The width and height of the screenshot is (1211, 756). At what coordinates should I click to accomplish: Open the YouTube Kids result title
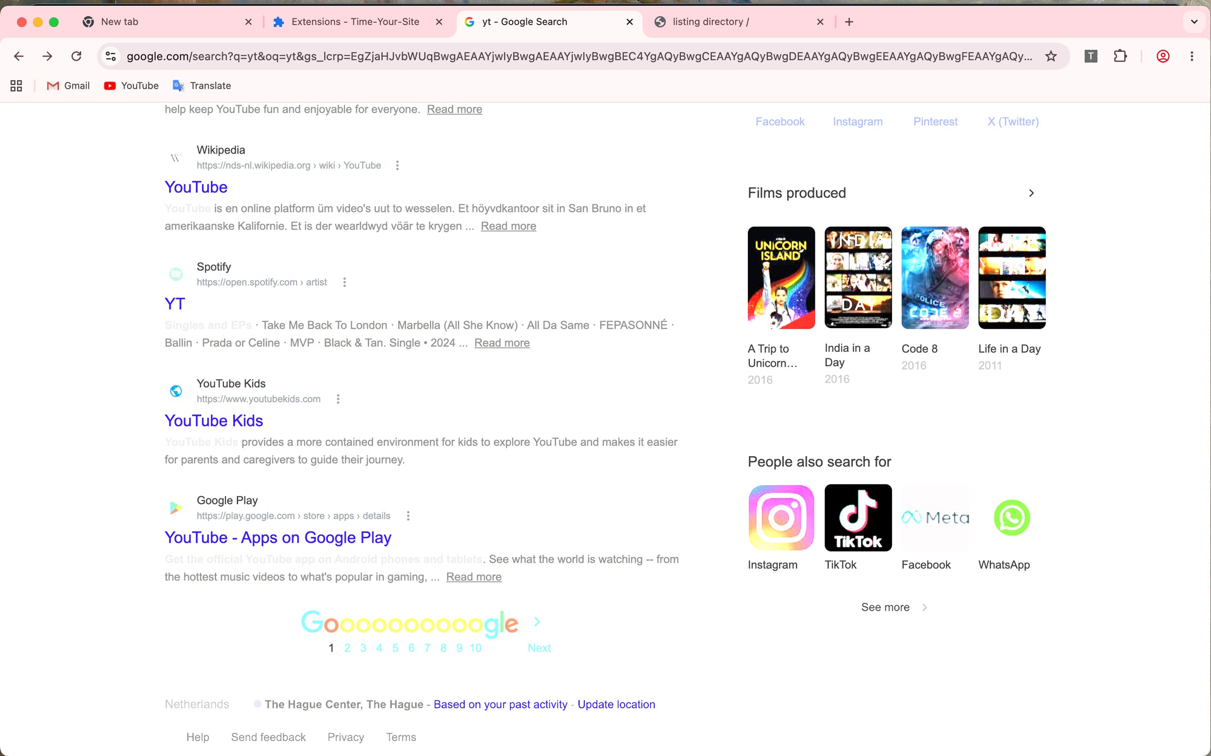tap(213, 421)
